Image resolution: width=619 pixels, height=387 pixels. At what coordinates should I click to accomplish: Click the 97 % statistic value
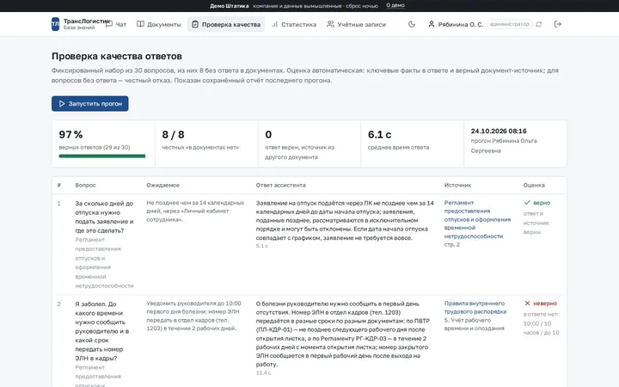(x=70, y=135)
